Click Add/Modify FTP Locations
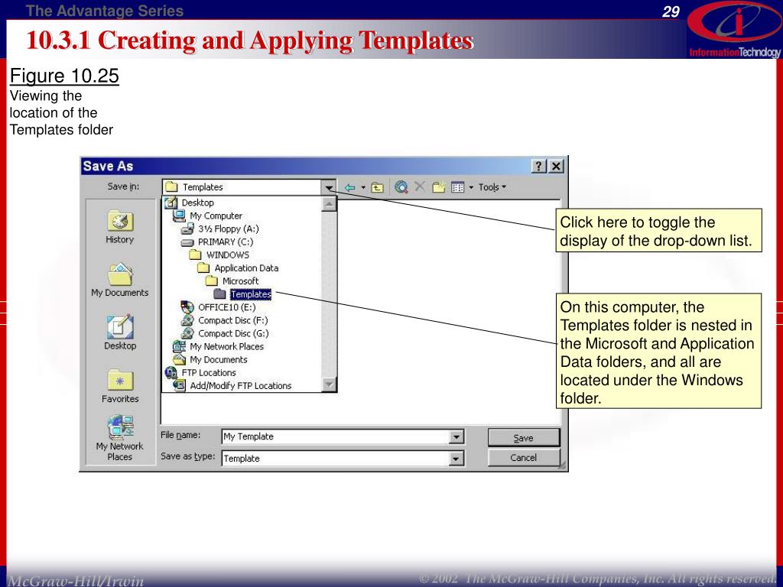The height and width of the screenshot is (587, 783). pyautogui.click(x=242, y=385)
